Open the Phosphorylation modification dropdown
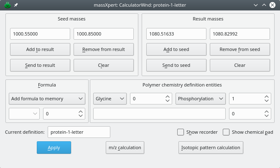The height and width of the screenshot is (168, 280). (x=201, y=99)
